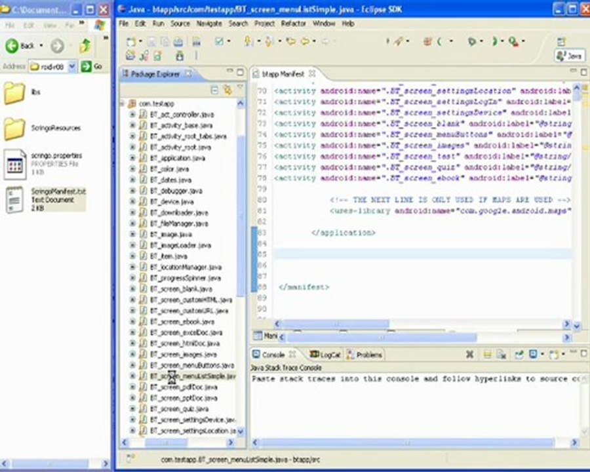The image size is (590, 472).
Task: Open Package Explorer view menu triangle
Action: [x=241, y=88]
